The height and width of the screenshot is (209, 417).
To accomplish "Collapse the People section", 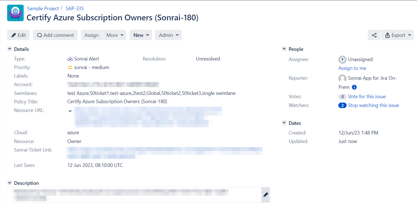I will 284,49.
